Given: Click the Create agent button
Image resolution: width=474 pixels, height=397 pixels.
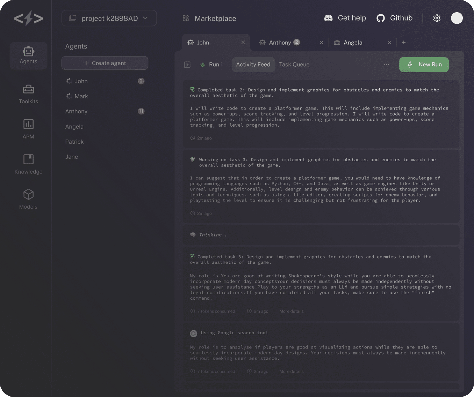Looking at the screenshot, I should [x=105, y=63].
